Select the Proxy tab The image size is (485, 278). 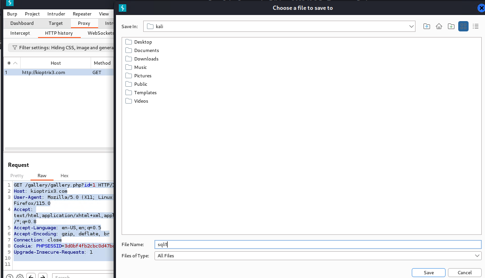point(84,23)
